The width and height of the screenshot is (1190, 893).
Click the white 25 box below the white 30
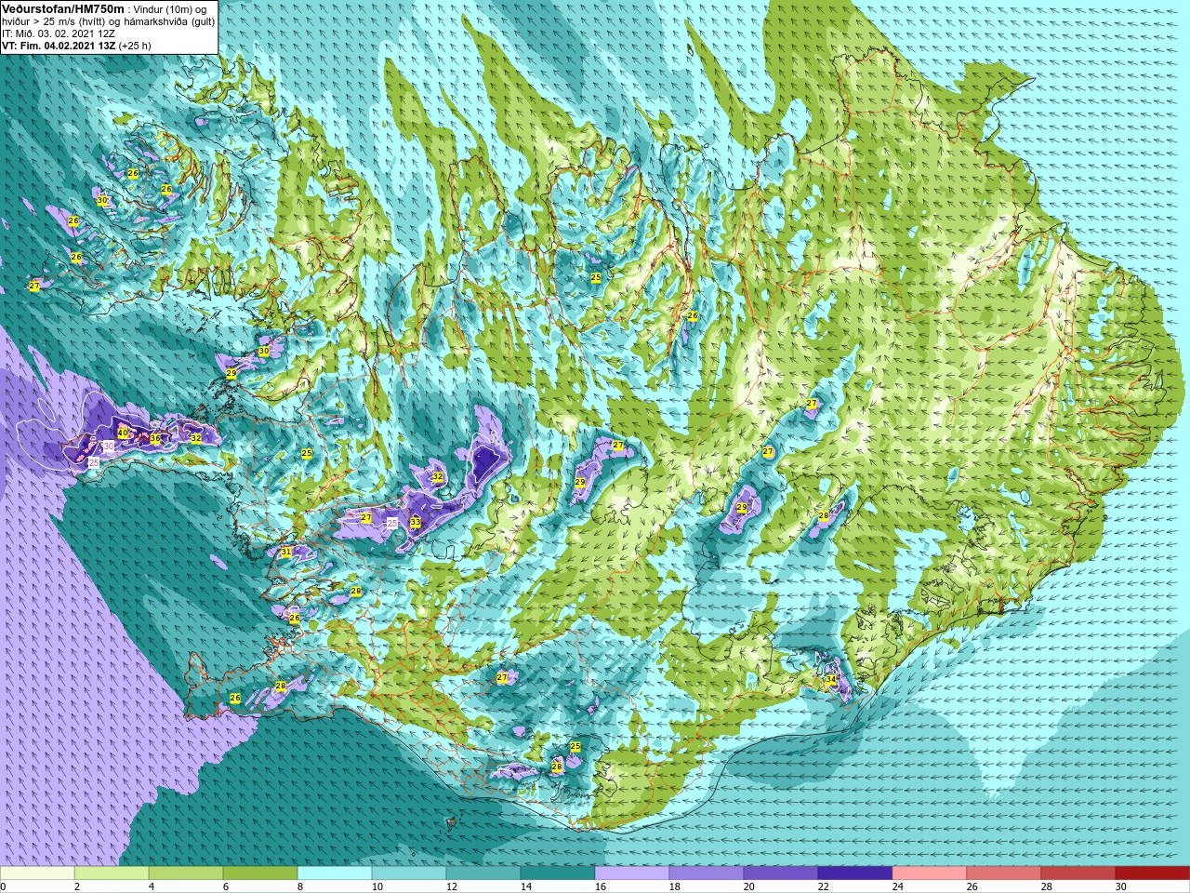pyautogui.click(x=93, y=461)
